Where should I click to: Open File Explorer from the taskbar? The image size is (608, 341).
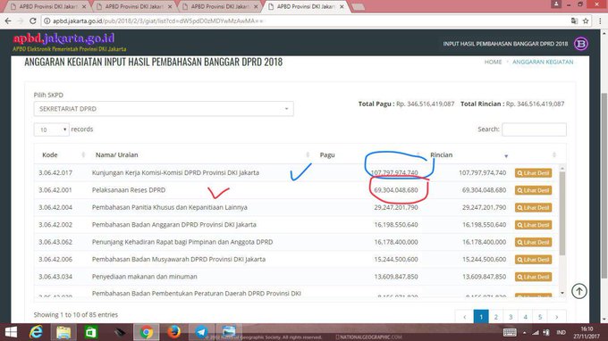(x=63, y=332)
